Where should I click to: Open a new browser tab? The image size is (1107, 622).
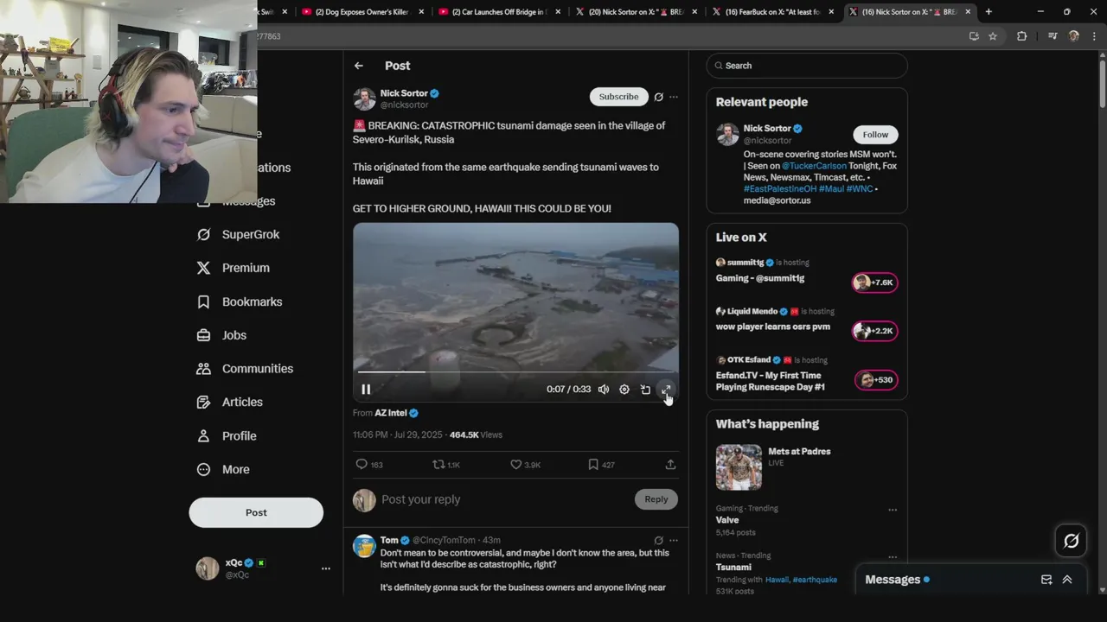click(x=989, y=12)
